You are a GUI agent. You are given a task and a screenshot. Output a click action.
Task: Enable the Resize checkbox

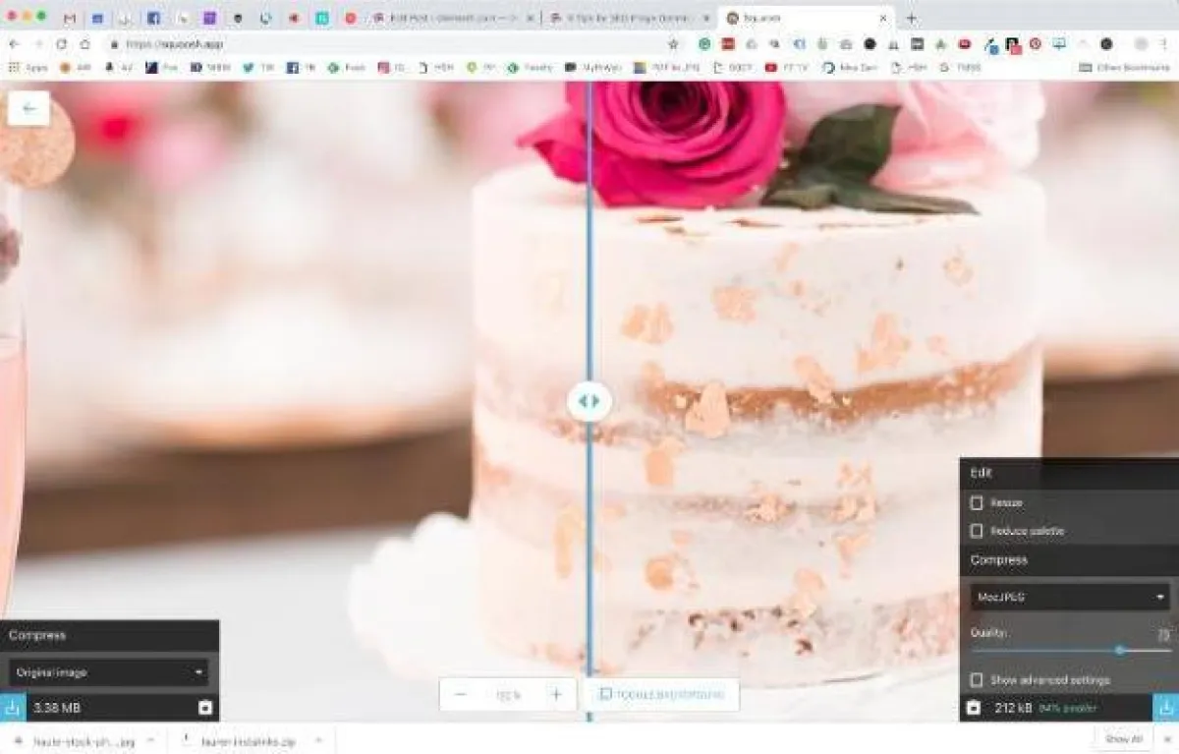(x=977, y=502)
